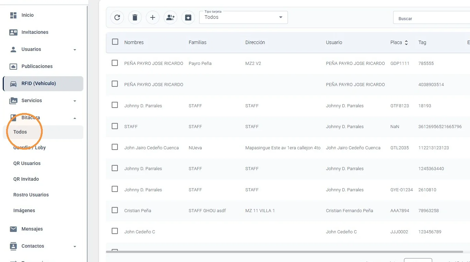Go to the Invitaciones page
Screen dimensions: 470x262
coord(35,32)
